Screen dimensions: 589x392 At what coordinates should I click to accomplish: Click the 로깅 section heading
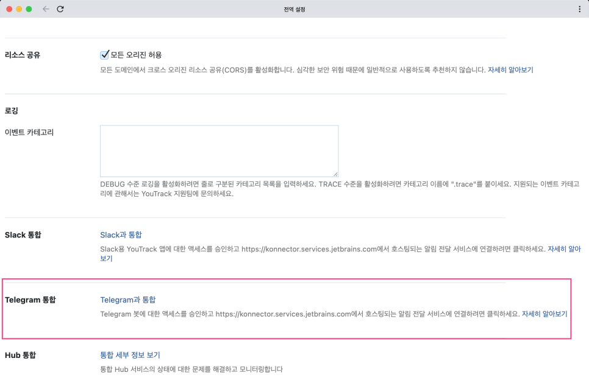(11, 111)
